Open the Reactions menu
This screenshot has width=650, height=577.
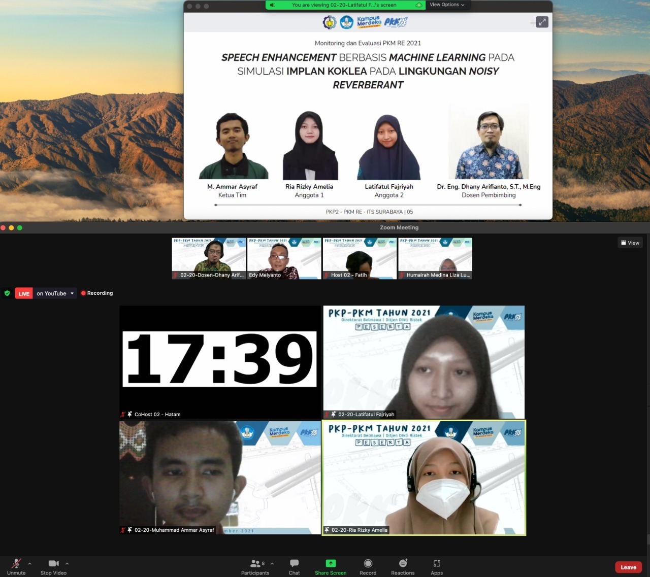tap(403, 566)
